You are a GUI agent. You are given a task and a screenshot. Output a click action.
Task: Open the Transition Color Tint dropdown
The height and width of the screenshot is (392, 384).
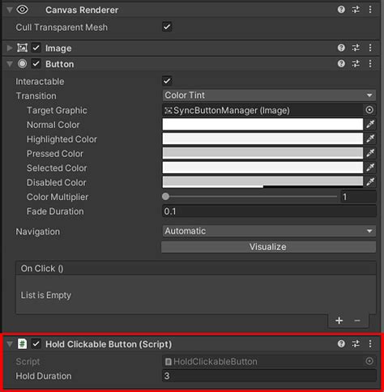269,96
